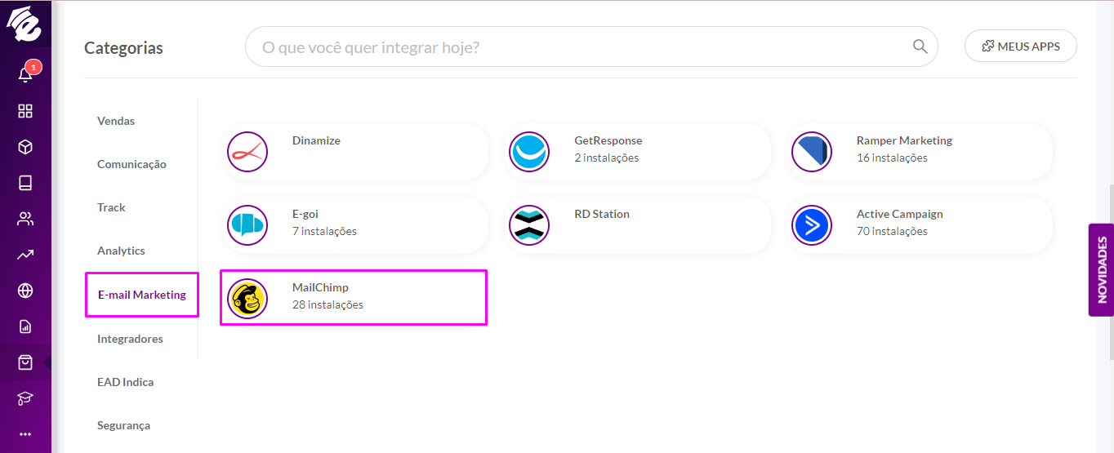Open the MEUS APPS button

1021,47
